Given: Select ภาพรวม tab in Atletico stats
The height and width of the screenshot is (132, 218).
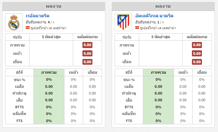Looking at the screenshot, I should (x=158, y=72).
